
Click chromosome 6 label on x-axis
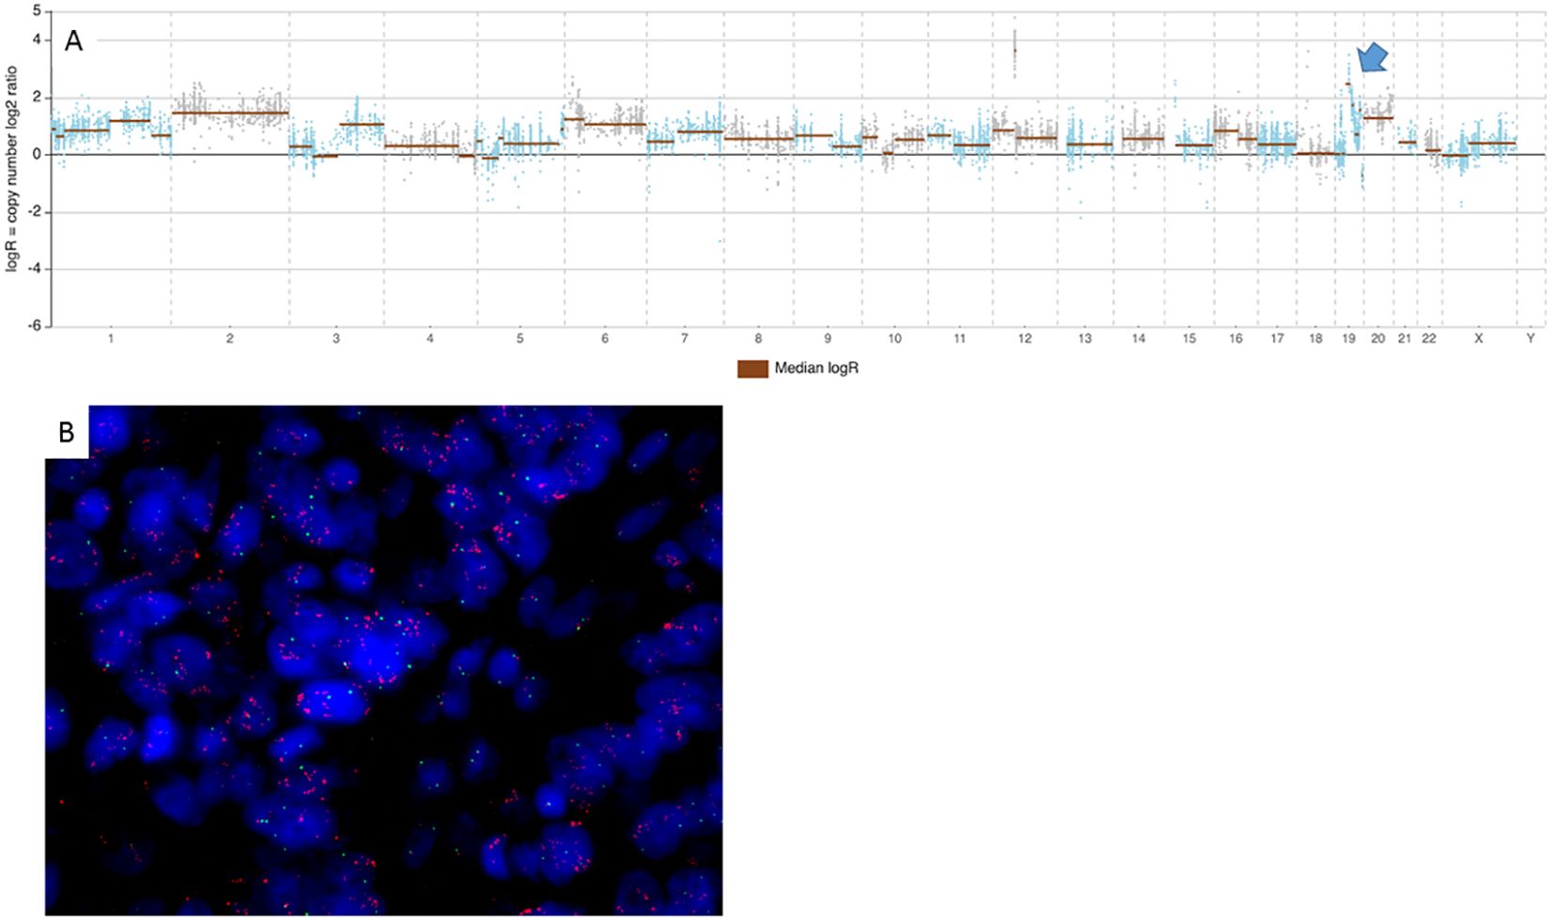(x=604, y=339)
